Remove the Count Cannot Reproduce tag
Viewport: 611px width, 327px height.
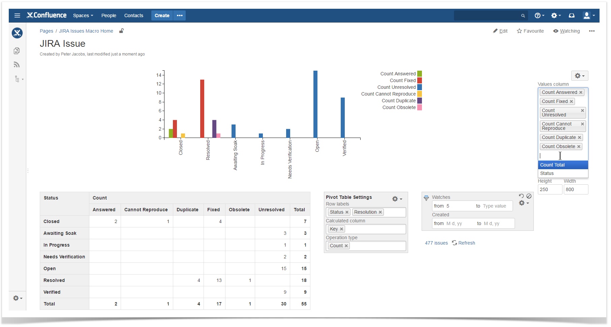coord(582,124)
